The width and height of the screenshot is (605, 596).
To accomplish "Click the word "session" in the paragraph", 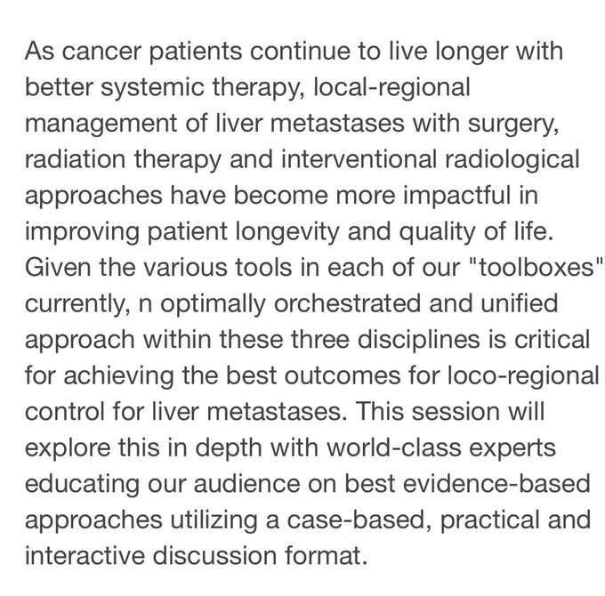I will [455, 412].
